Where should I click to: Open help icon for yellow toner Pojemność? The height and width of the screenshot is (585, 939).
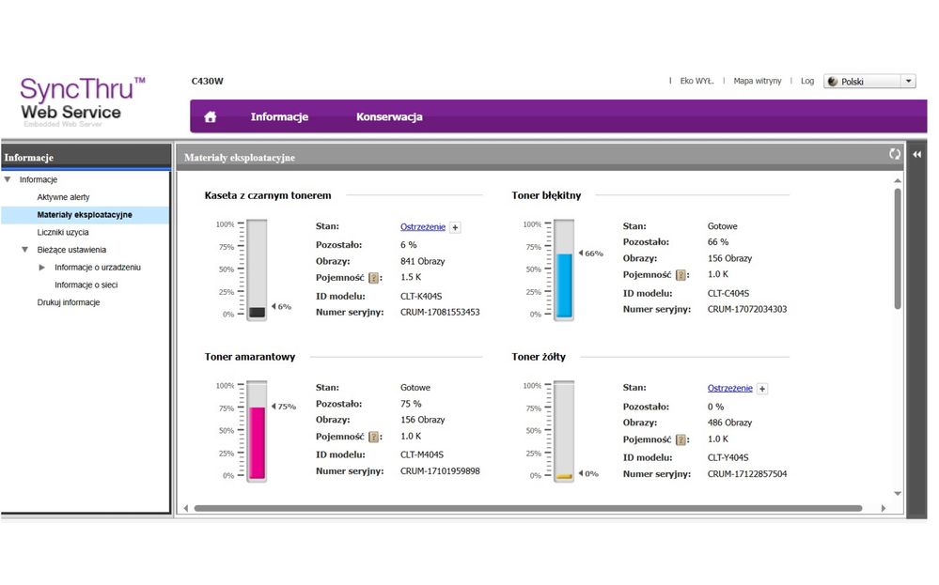click(681, 439)
